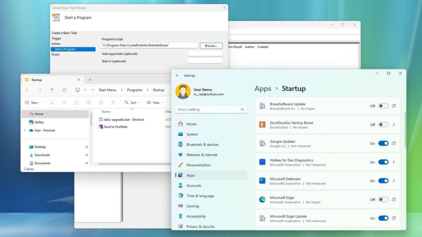Open the Sort dropdown in File Explorer
422x237 pixels.
[x=132, y=102]
